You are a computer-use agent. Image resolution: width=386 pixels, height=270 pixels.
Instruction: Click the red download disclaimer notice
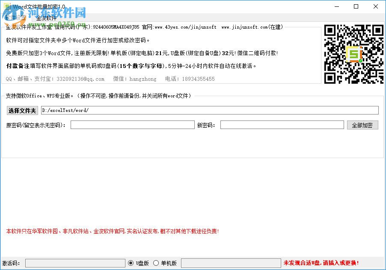point(112,231)
